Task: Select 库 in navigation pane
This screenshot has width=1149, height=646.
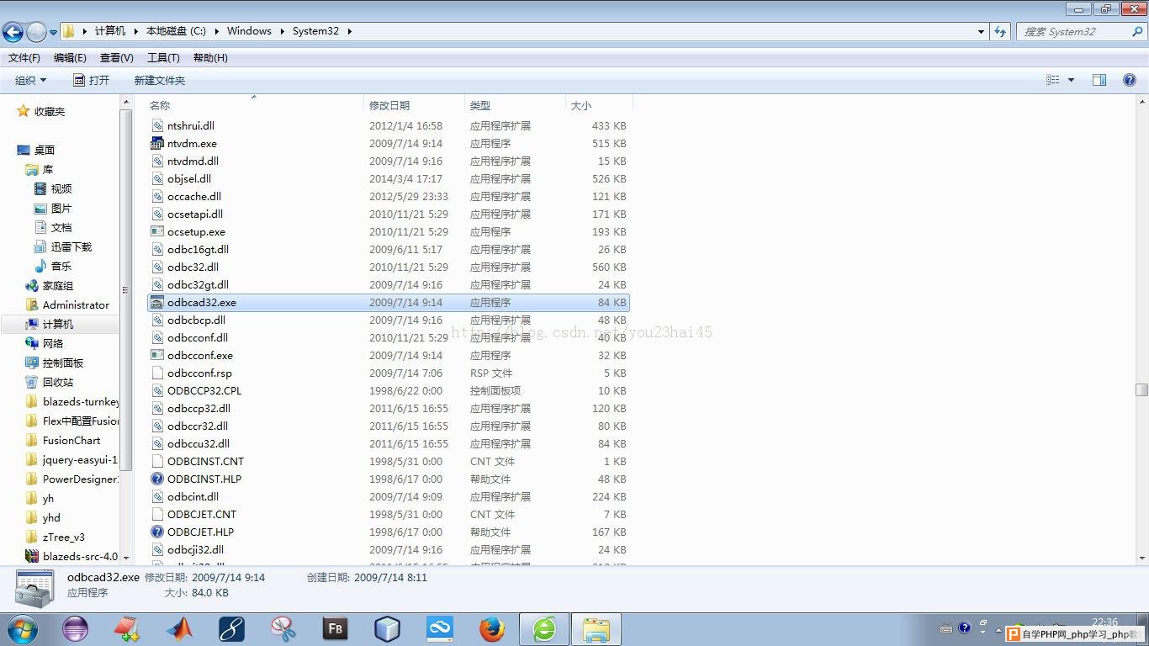Action: click(48, 169)
